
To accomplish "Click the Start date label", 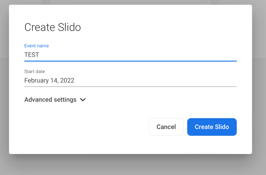I will click(35, 71).
